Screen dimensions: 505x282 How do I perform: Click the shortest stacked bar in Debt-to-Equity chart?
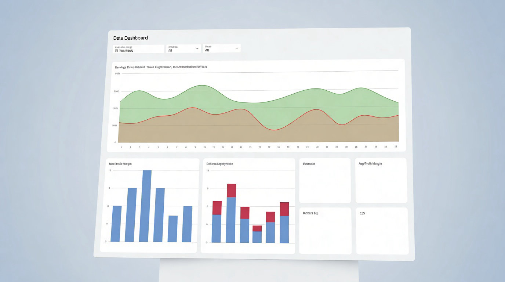tap(257, 234)
